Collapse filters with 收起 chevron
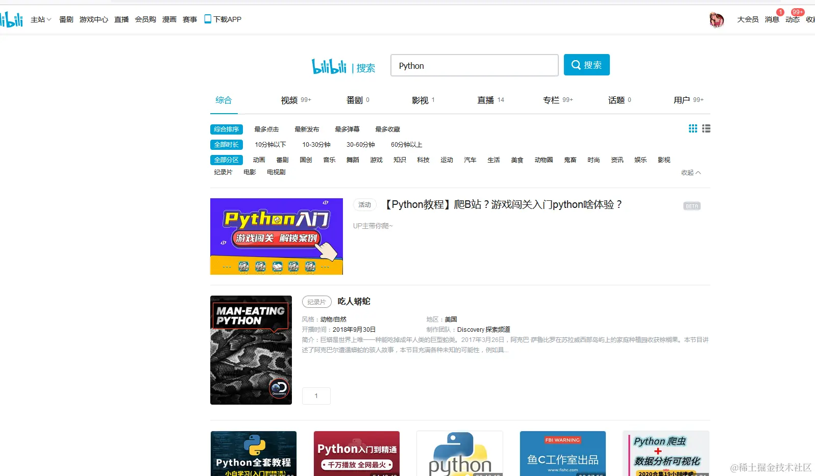This screenshot has width=815, height=476. [691, 173]
